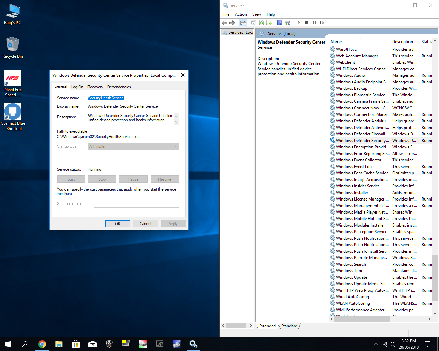Screen dimensions: 439x351
Task: Open Help via blue question mark icon
Action: [280, 23]
